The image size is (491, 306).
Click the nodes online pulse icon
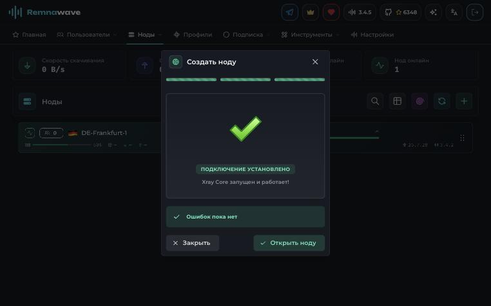[x=380, y=66]
